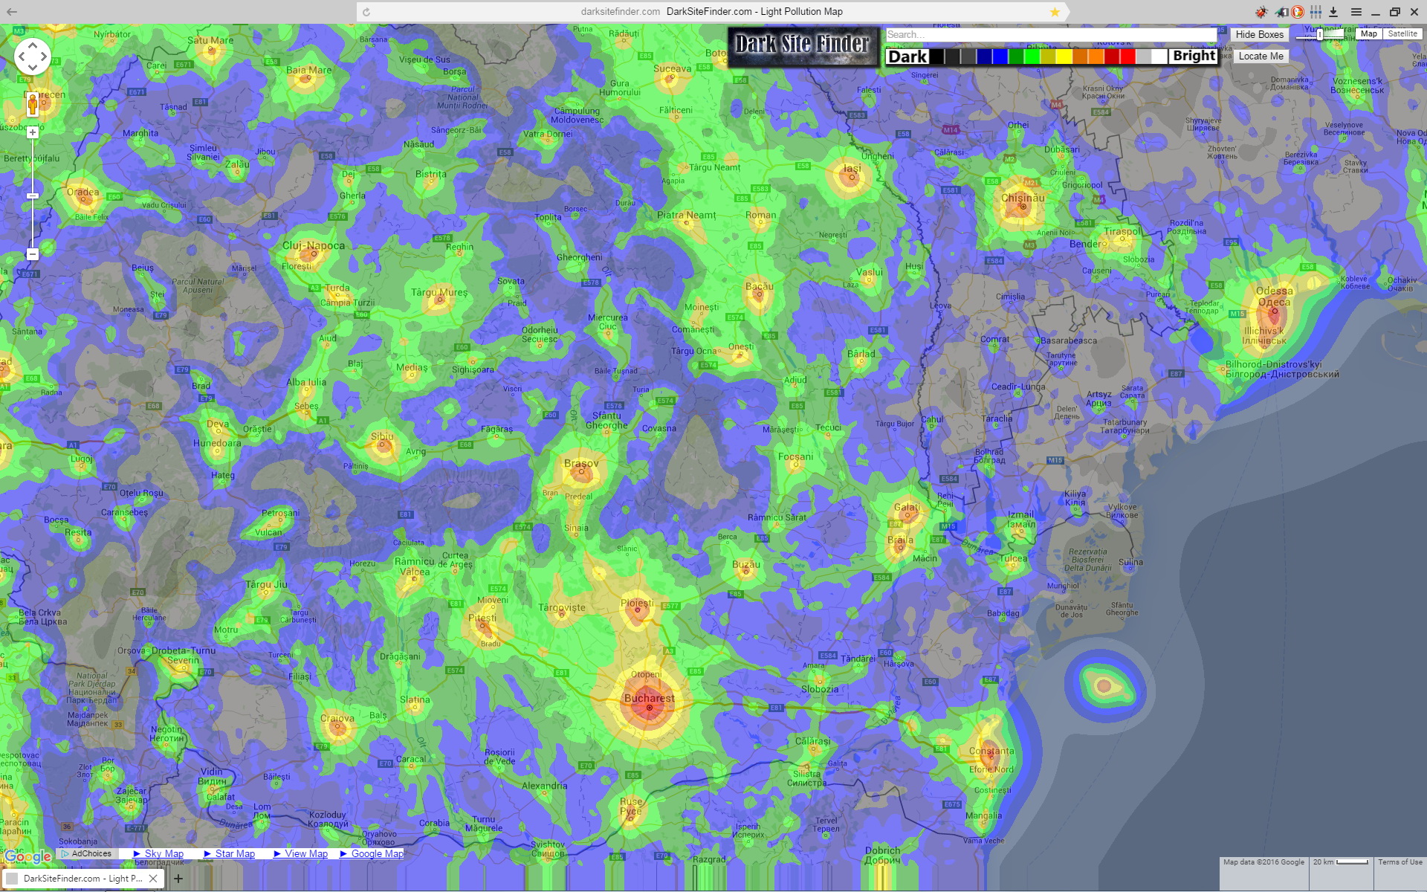Reload the page with the refresh icon
This screenshot has width=1427, height=892.
point(366,12)
